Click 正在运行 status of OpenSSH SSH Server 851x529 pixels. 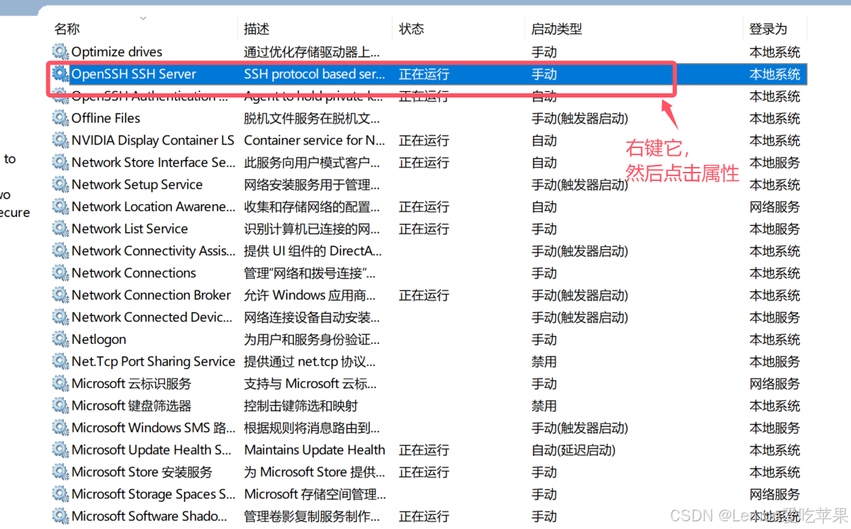point(424,74)
